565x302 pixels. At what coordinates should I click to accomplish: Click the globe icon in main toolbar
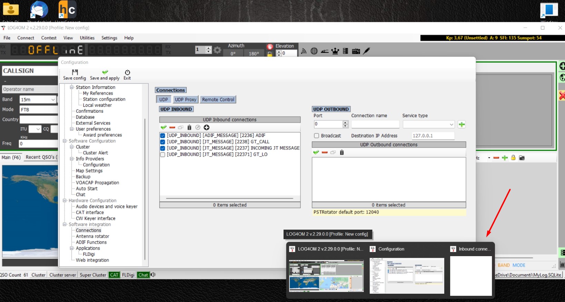(x=314, y=51)
